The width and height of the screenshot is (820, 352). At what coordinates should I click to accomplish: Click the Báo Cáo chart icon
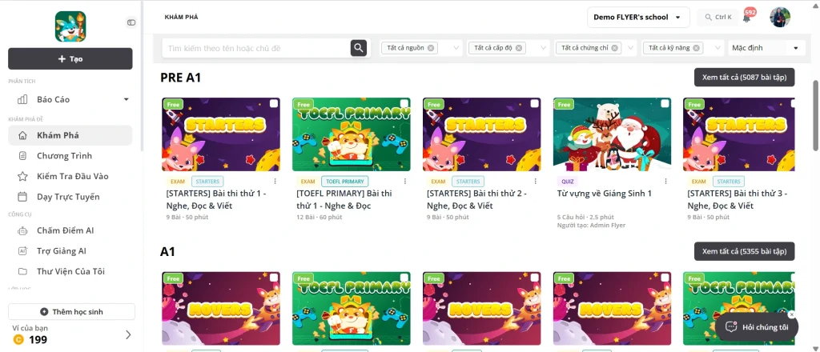pyautogui.click(x=22, y=99)
